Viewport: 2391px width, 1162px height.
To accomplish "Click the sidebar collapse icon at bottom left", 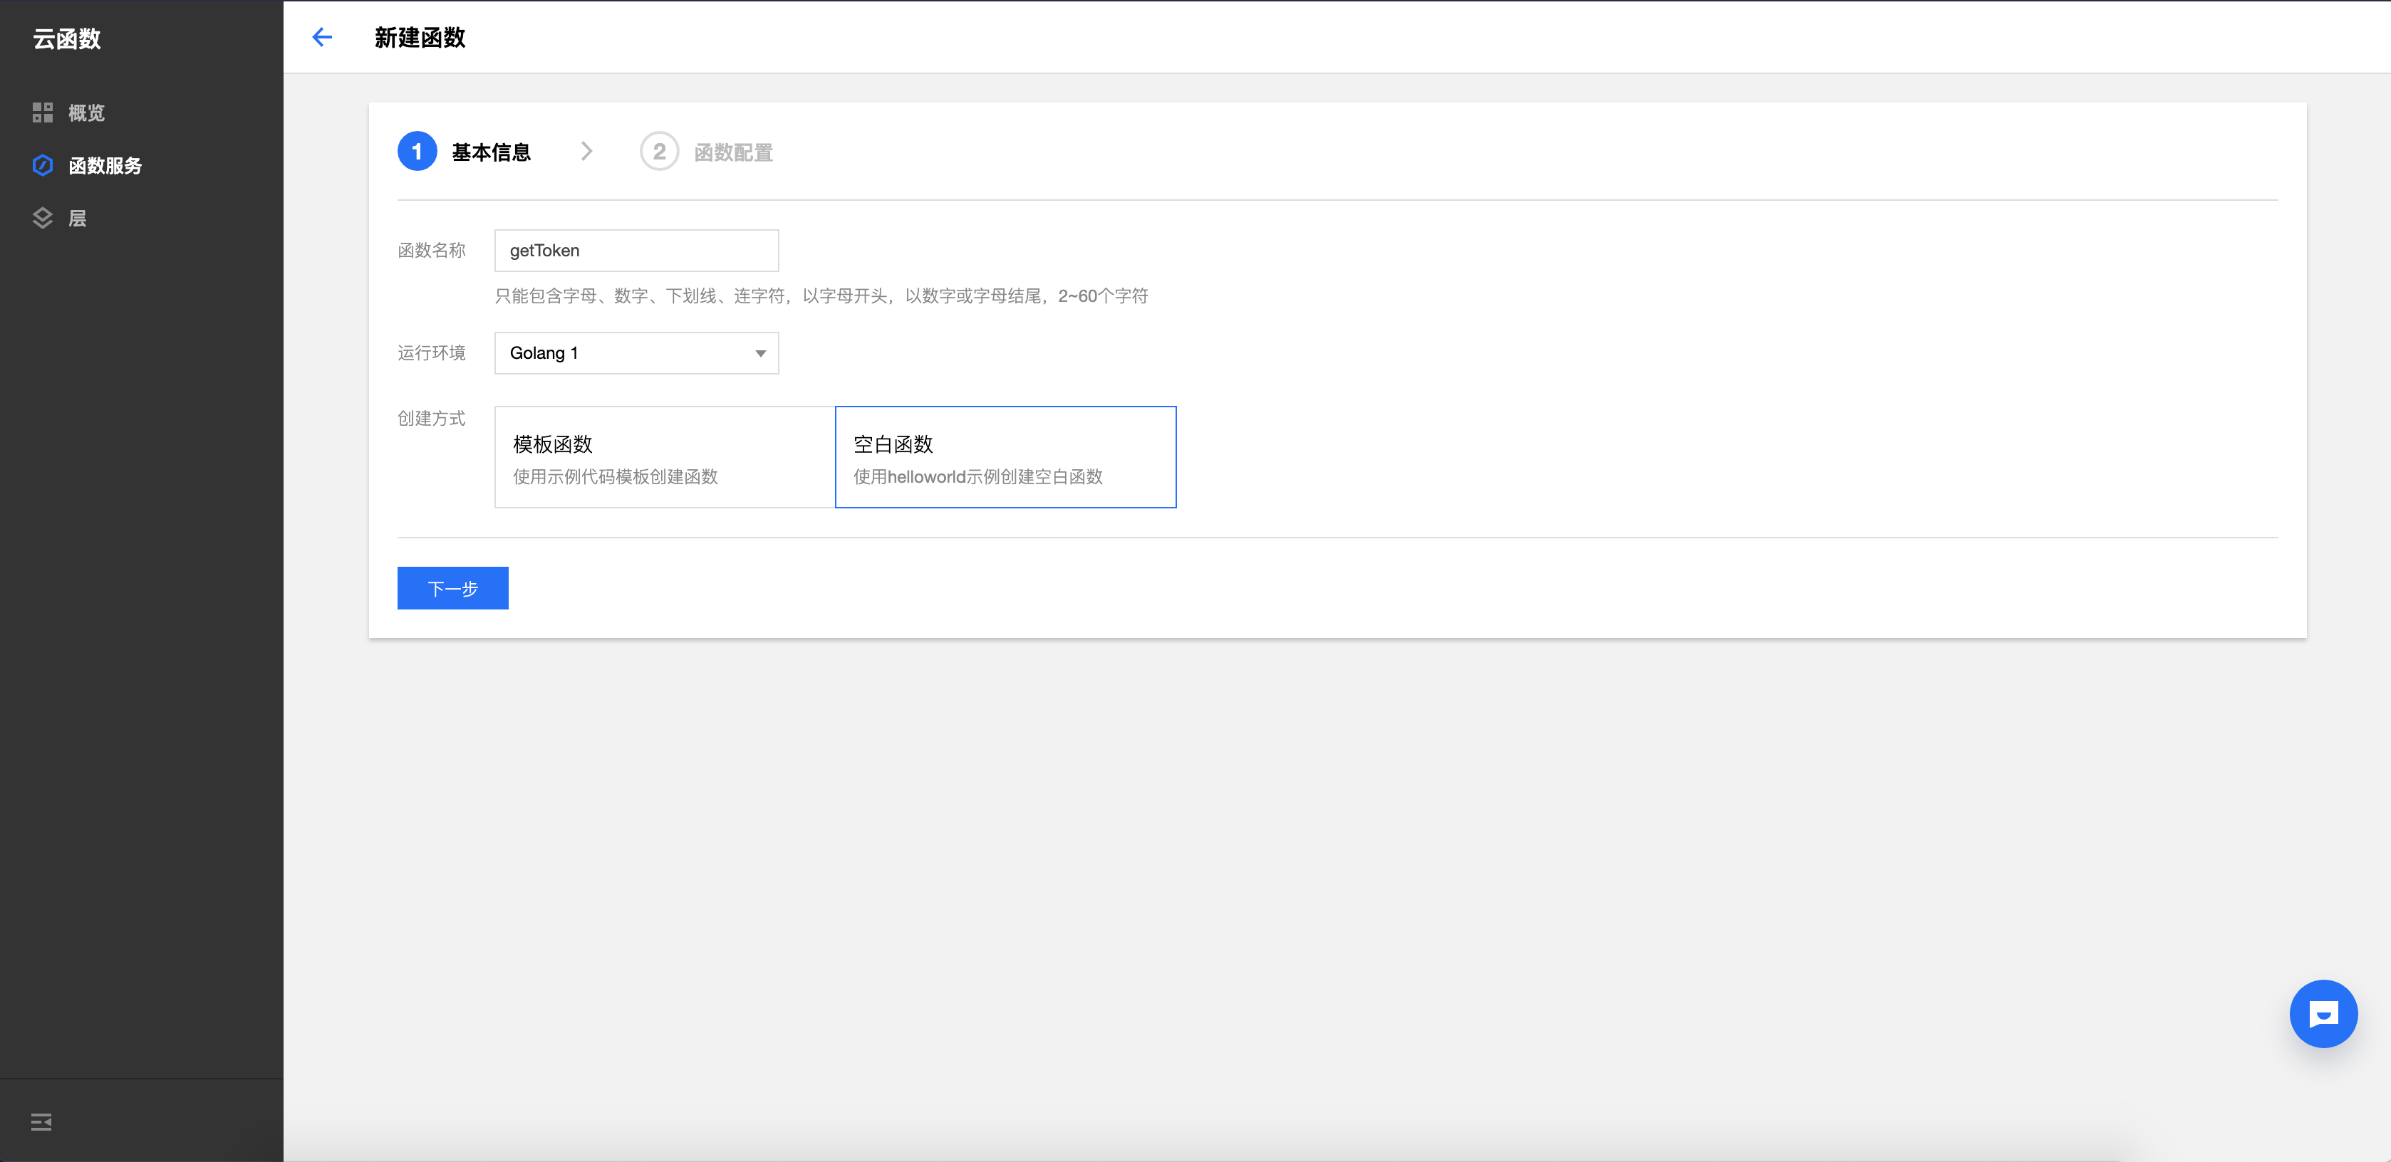I will [41, 1121].
